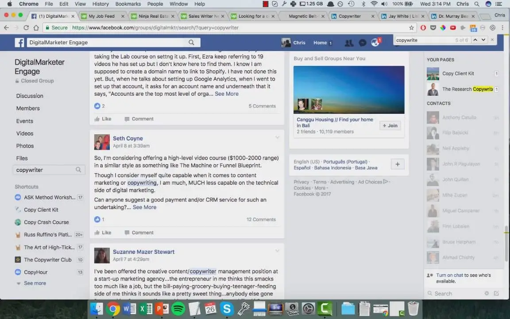Open the Messenger messages icon

click(x=362, y=43)
